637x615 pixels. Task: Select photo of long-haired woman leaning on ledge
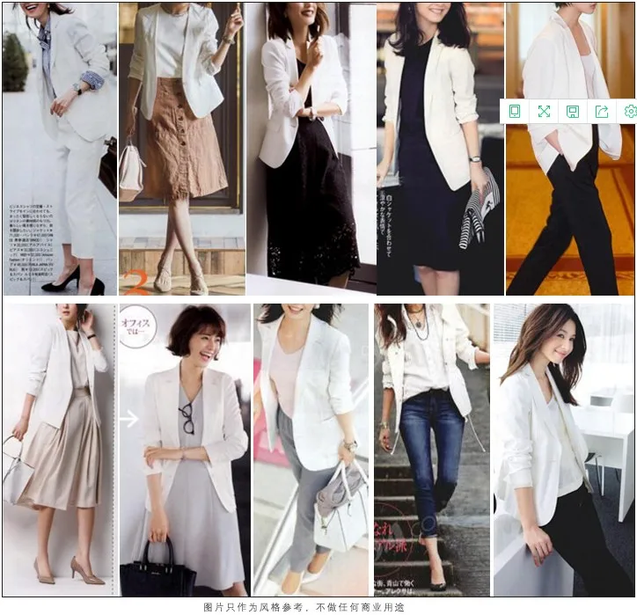(564, 450)
